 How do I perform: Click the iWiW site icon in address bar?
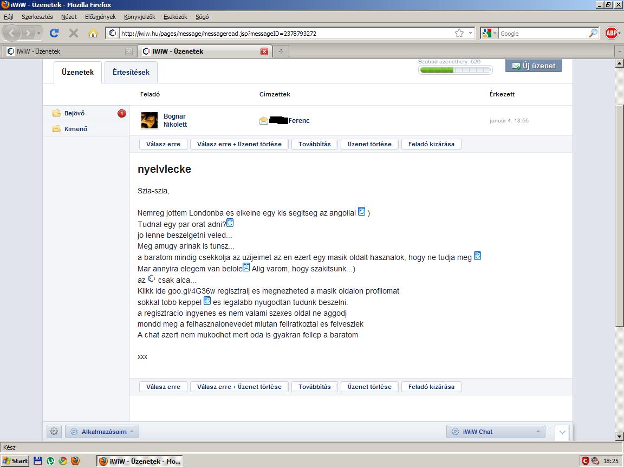click(x=113, y=34)
